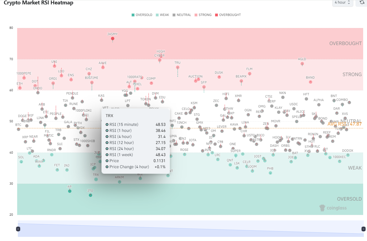Image resolution: width=367 pixels, height=241 pixels.
Task: Select the JTO oversold data point
Action: tap(91, 195)
